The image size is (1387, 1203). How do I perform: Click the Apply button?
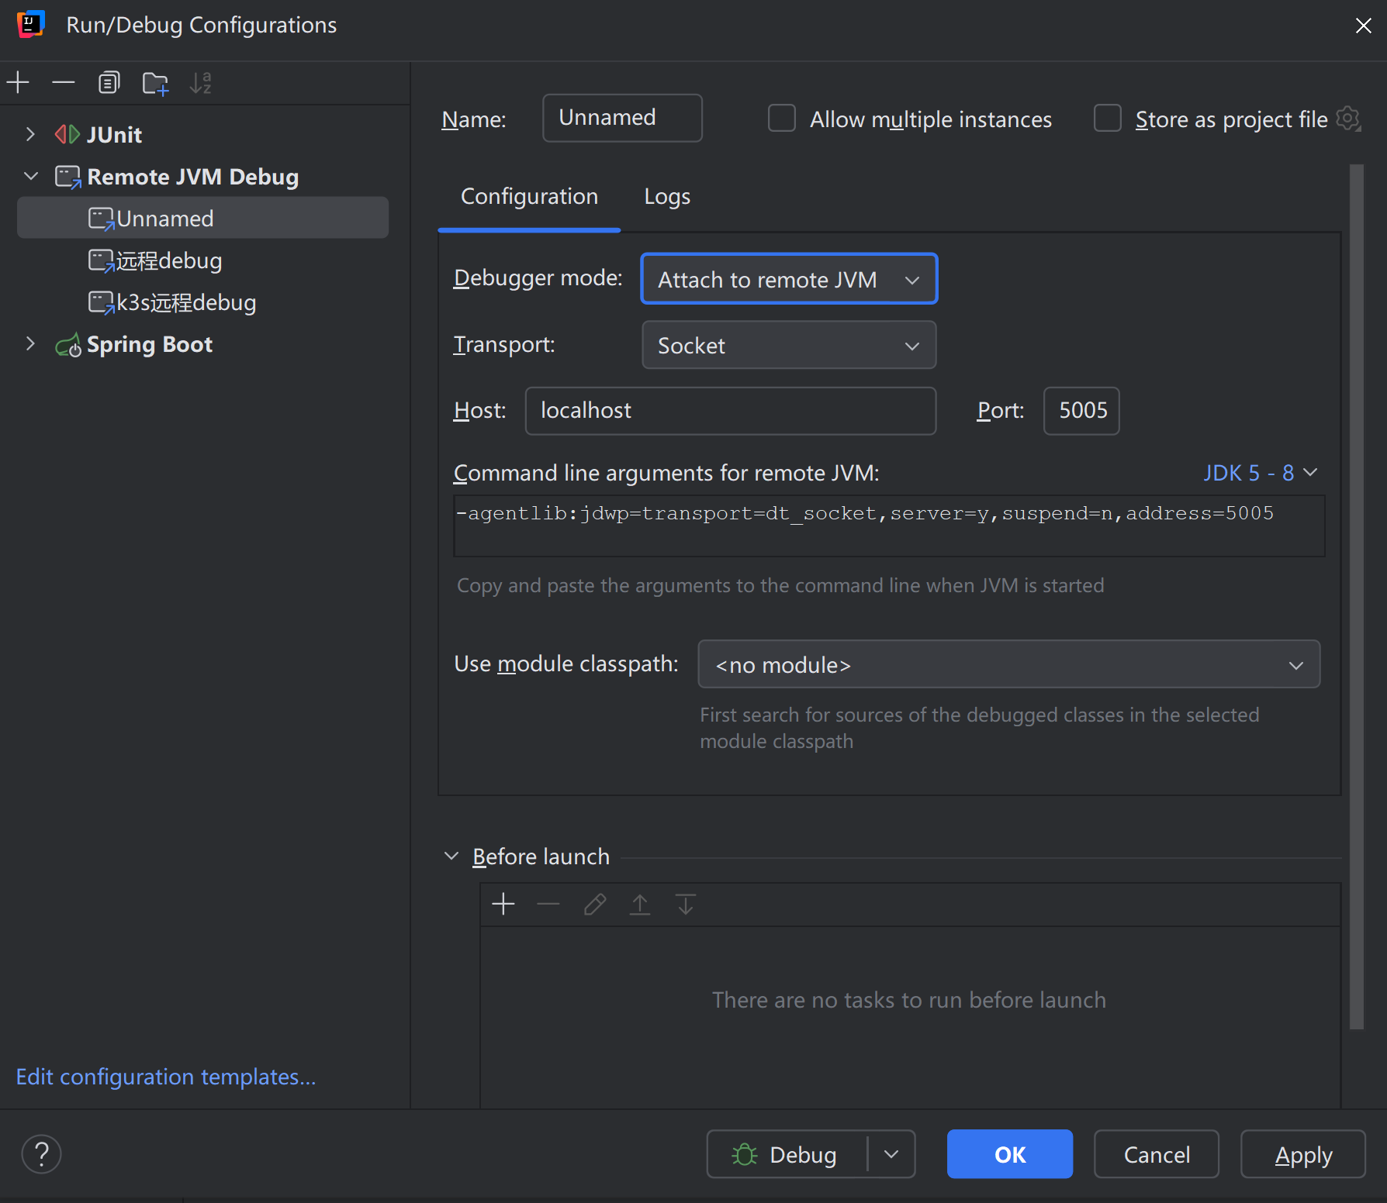(x=1302, y=1154)
